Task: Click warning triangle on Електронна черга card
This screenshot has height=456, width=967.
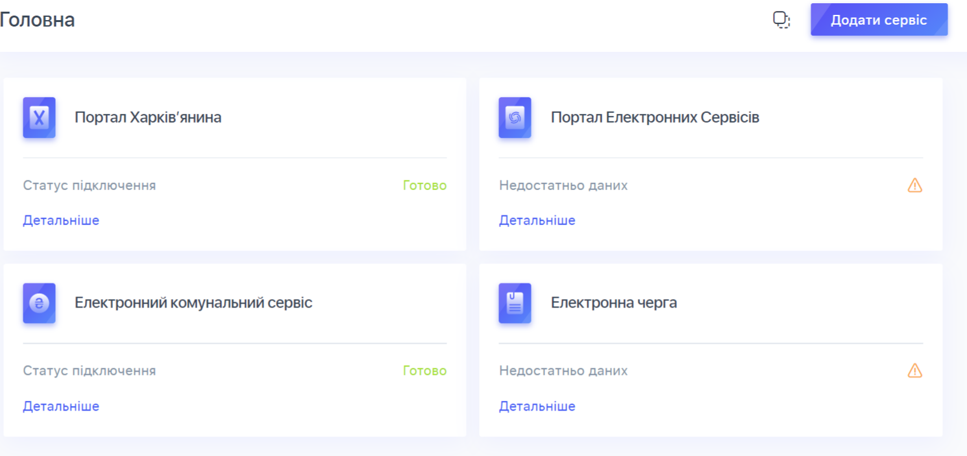Action: pos(915,370)
